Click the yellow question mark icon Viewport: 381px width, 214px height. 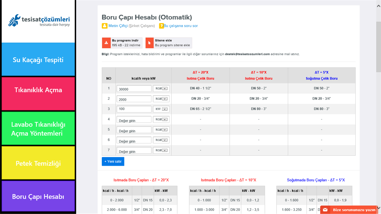click(x=161, y=26)
